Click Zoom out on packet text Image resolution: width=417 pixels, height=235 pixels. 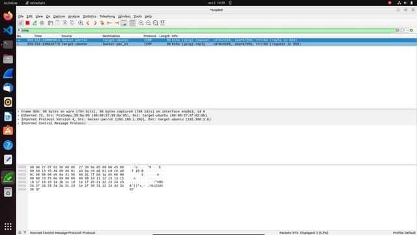point(149,23)
